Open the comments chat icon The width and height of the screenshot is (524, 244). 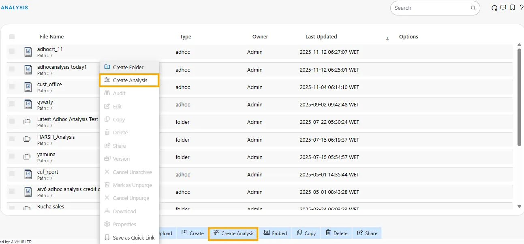pos(503,8)
